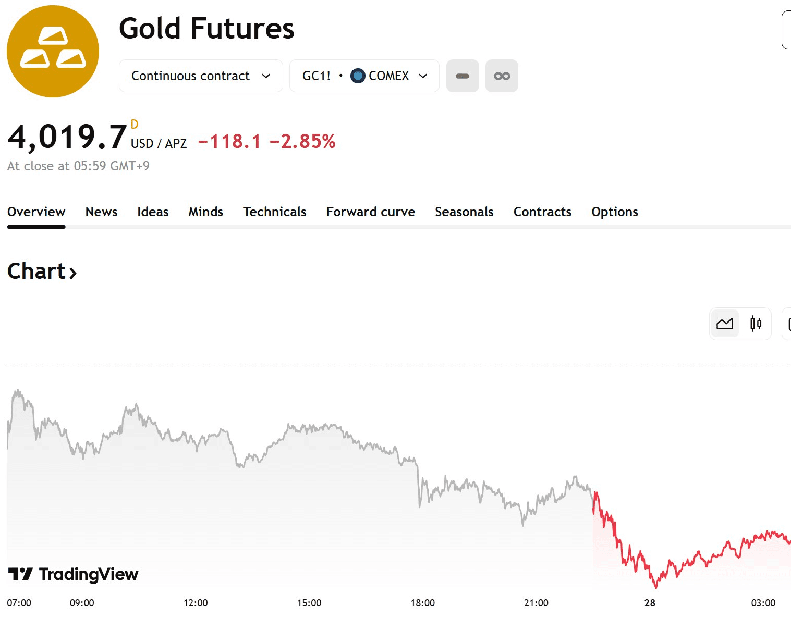791x619 pixels.
Task: Switch to candlestick chart style icon
Action: point(756,324)
